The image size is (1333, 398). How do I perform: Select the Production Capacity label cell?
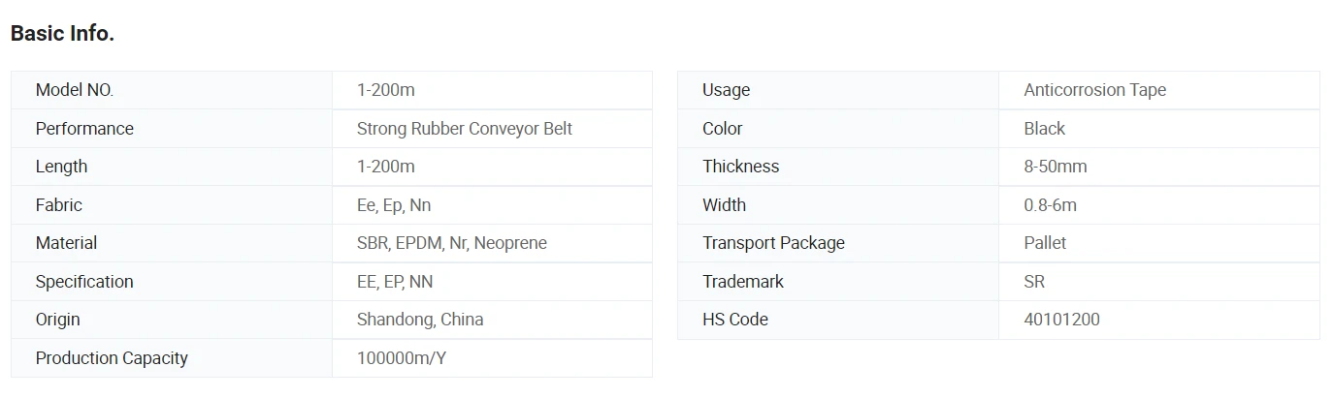pyautogui.click(x=172, y=358)
